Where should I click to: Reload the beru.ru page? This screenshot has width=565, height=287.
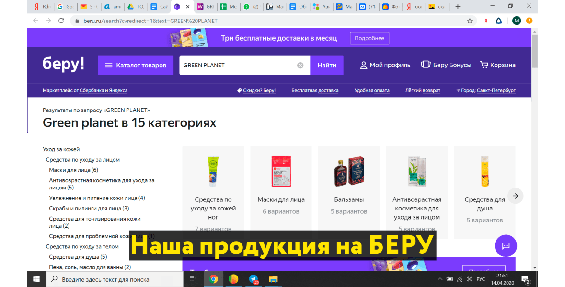point(61,21)
